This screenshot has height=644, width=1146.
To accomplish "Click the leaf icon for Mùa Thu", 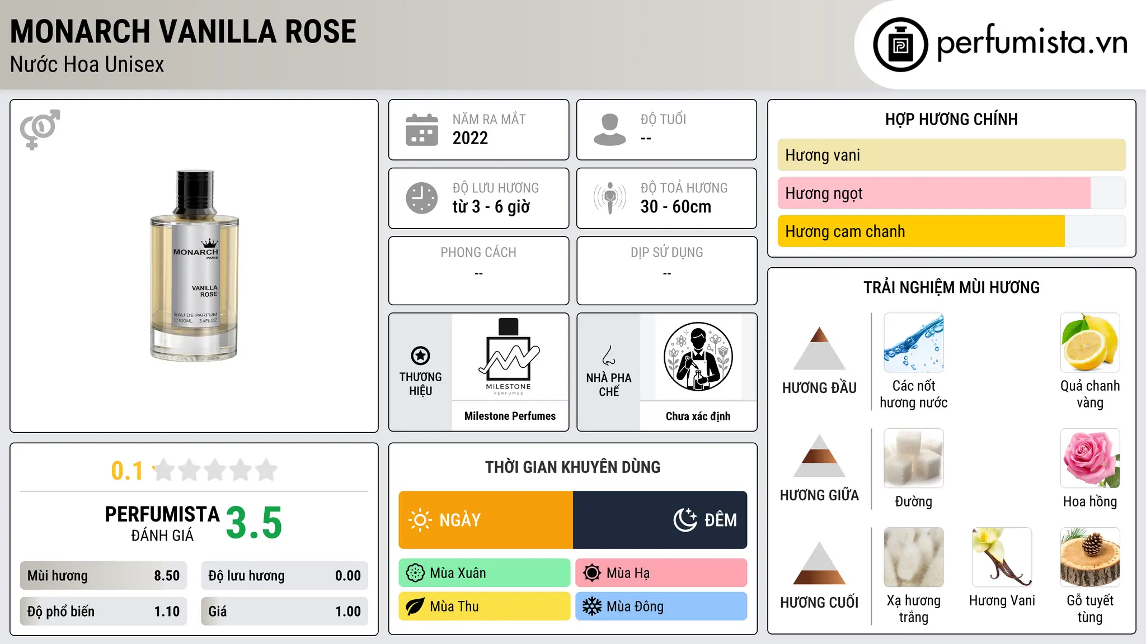I will coord(415,607).
